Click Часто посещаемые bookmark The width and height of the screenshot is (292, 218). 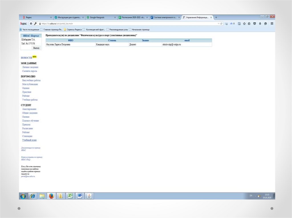point(29,30)
